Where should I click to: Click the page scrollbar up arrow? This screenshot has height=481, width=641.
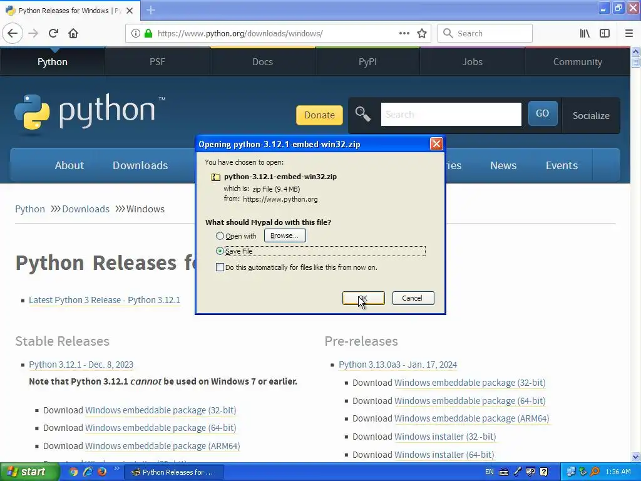coord(635,51)
